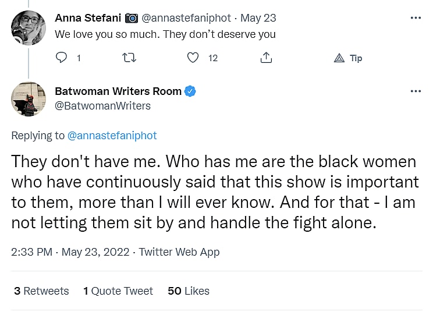Click @annastefaniphot in Replying to line
Viewport: 433px width, 315px height.
click(x=112, y=135)
